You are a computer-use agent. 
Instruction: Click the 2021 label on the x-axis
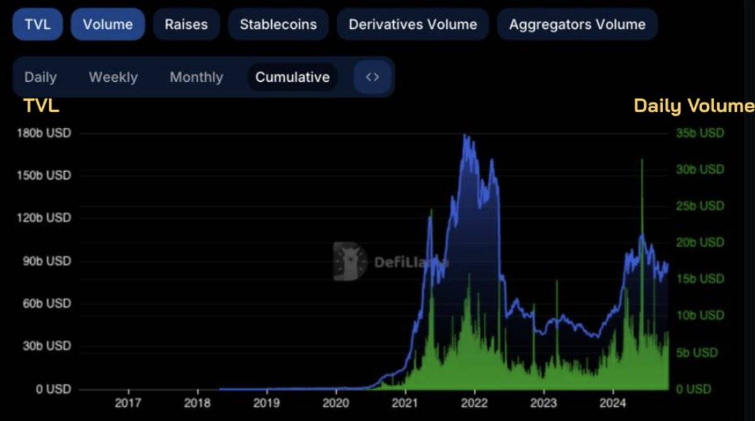pyautogui.click(x=405, y=403)
